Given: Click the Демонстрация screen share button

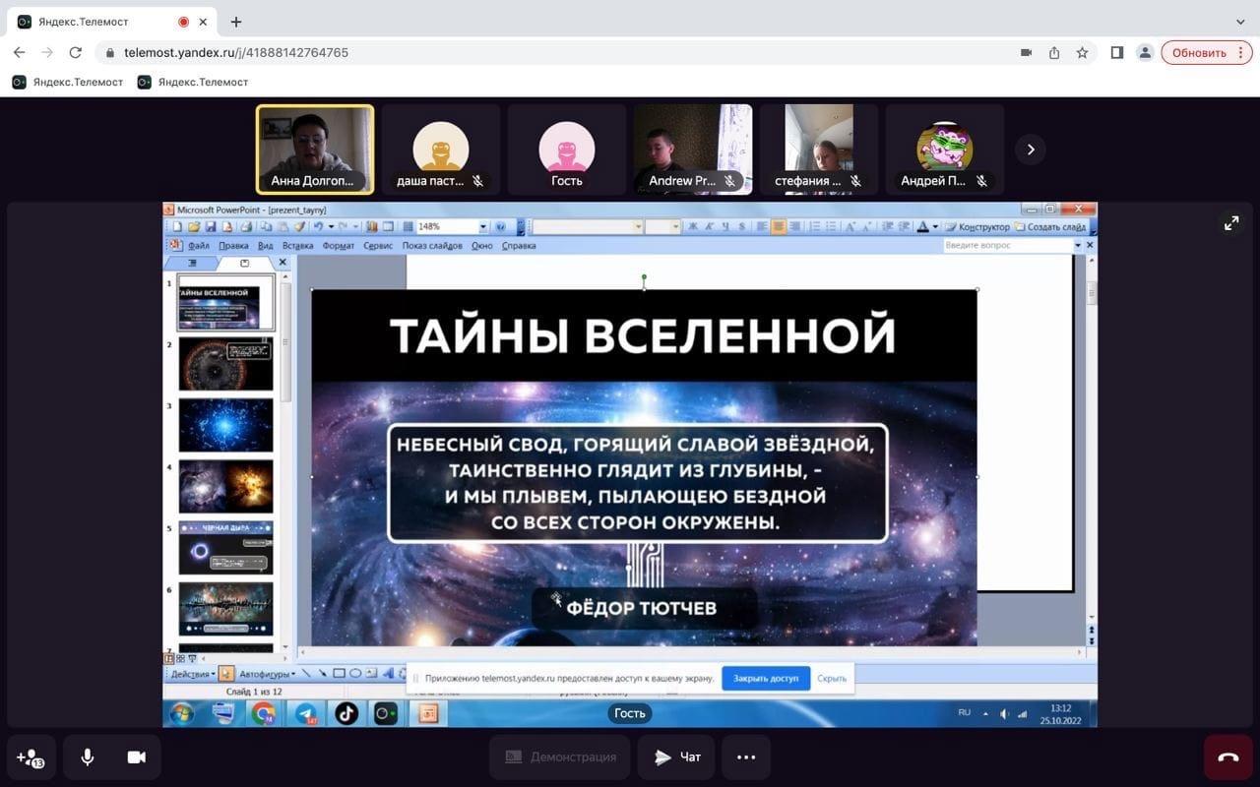Looking at the screenshot, I should pos(560,757).
